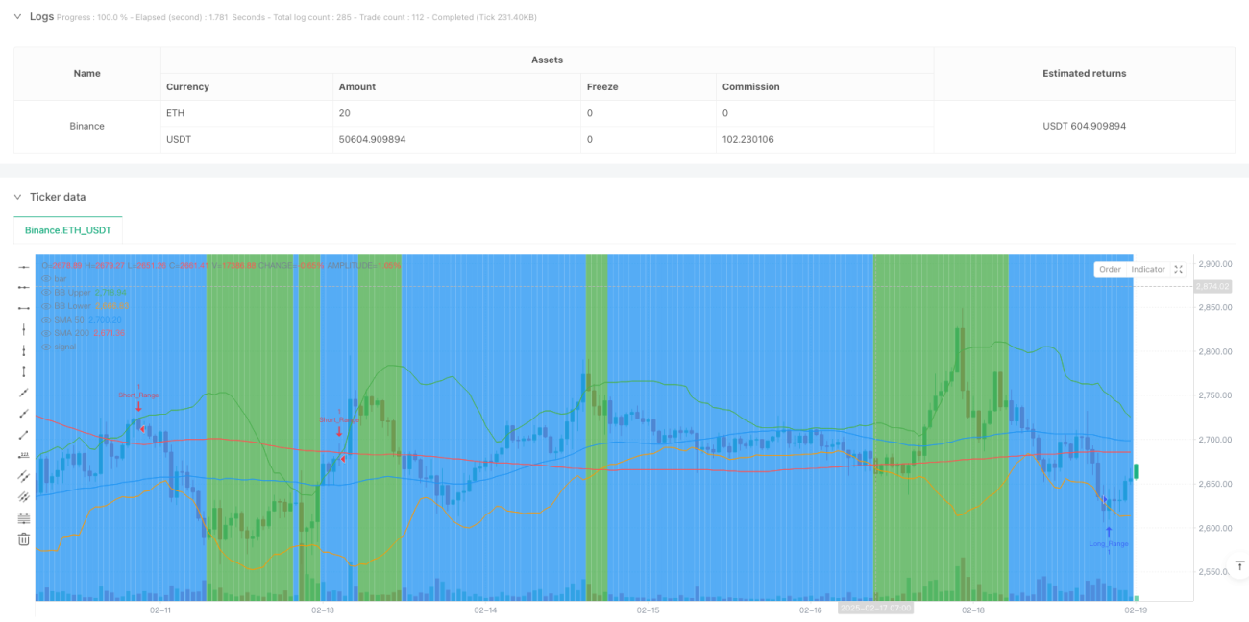Select the Fibonacci lines tool icon

click(x=24, y=518)
